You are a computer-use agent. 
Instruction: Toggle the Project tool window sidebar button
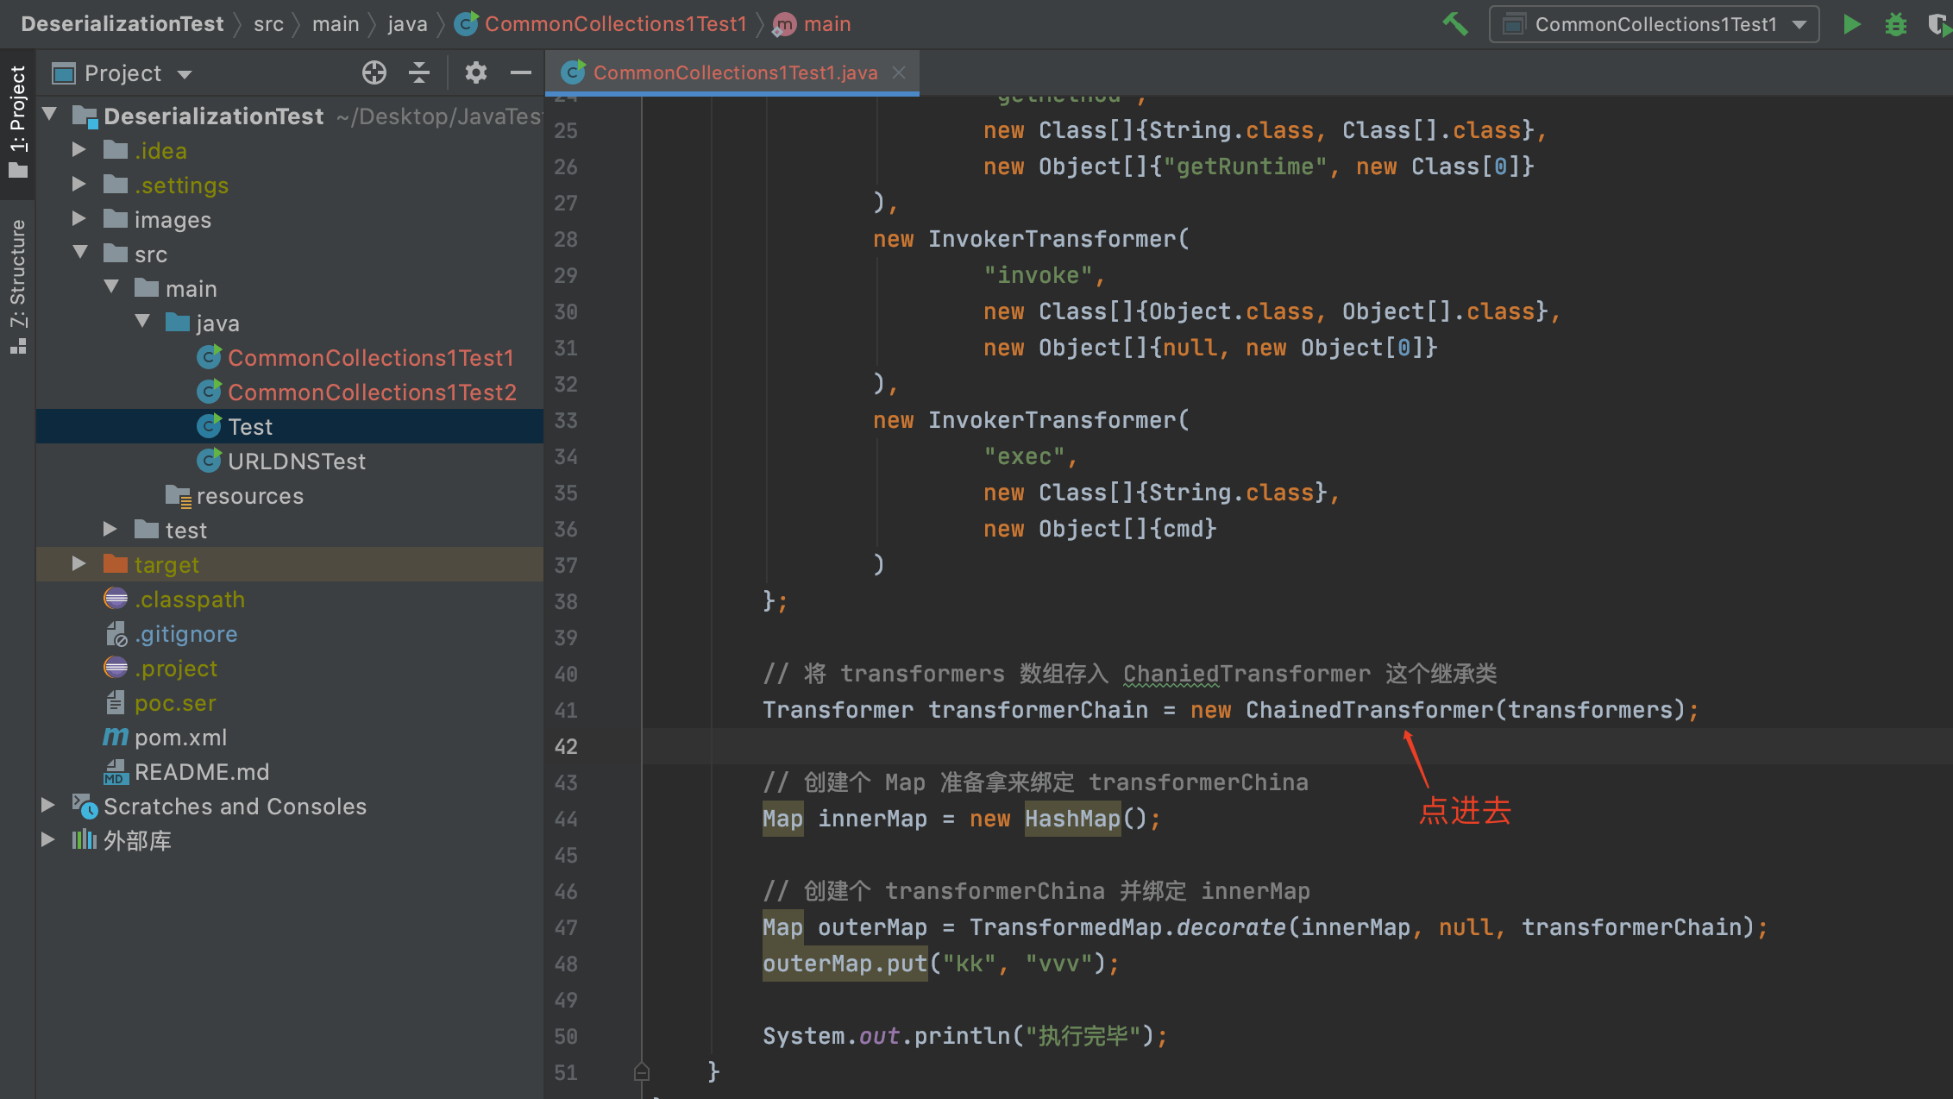(17, 121)
